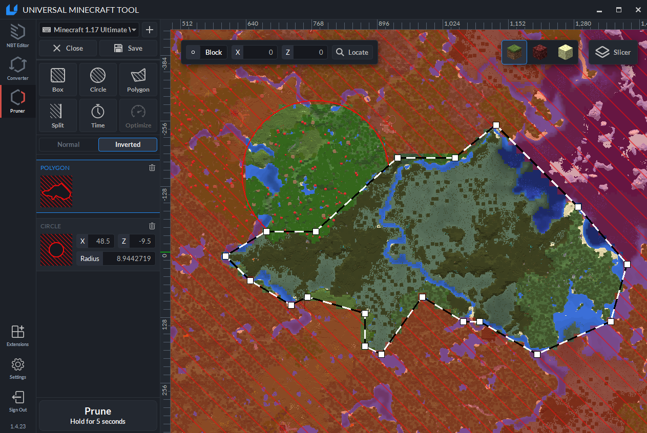
Task: Select the Pruner tool in sidebar
Action: click(x=18, y=101)
